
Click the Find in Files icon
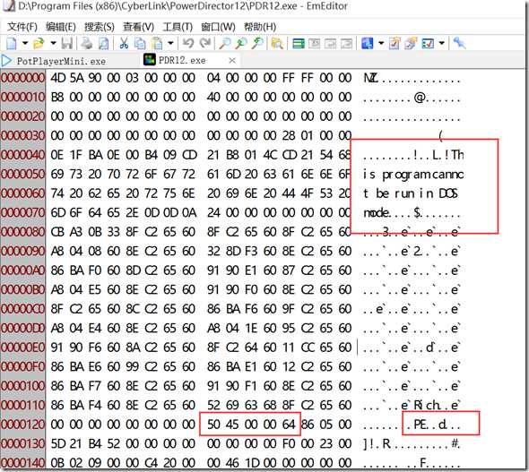pos(277,43)
